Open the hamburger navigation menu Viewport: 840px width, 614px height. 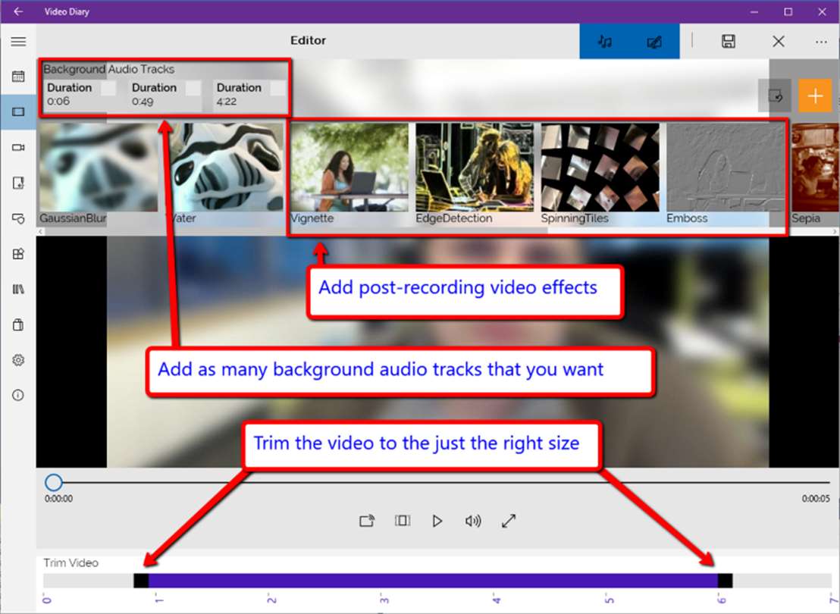(18, 41)
